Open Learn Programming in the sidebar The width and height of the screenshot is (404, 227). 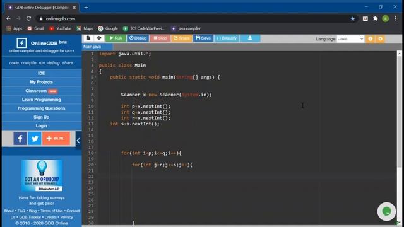(42, 100)
